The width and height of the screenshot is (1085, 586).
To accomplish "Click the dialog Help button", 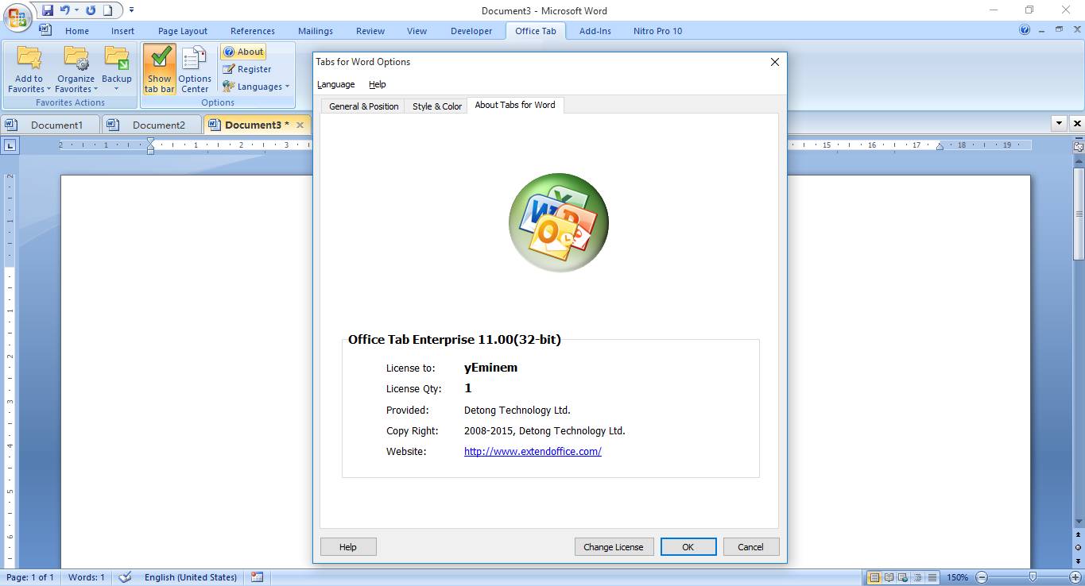I will point(348,546).
